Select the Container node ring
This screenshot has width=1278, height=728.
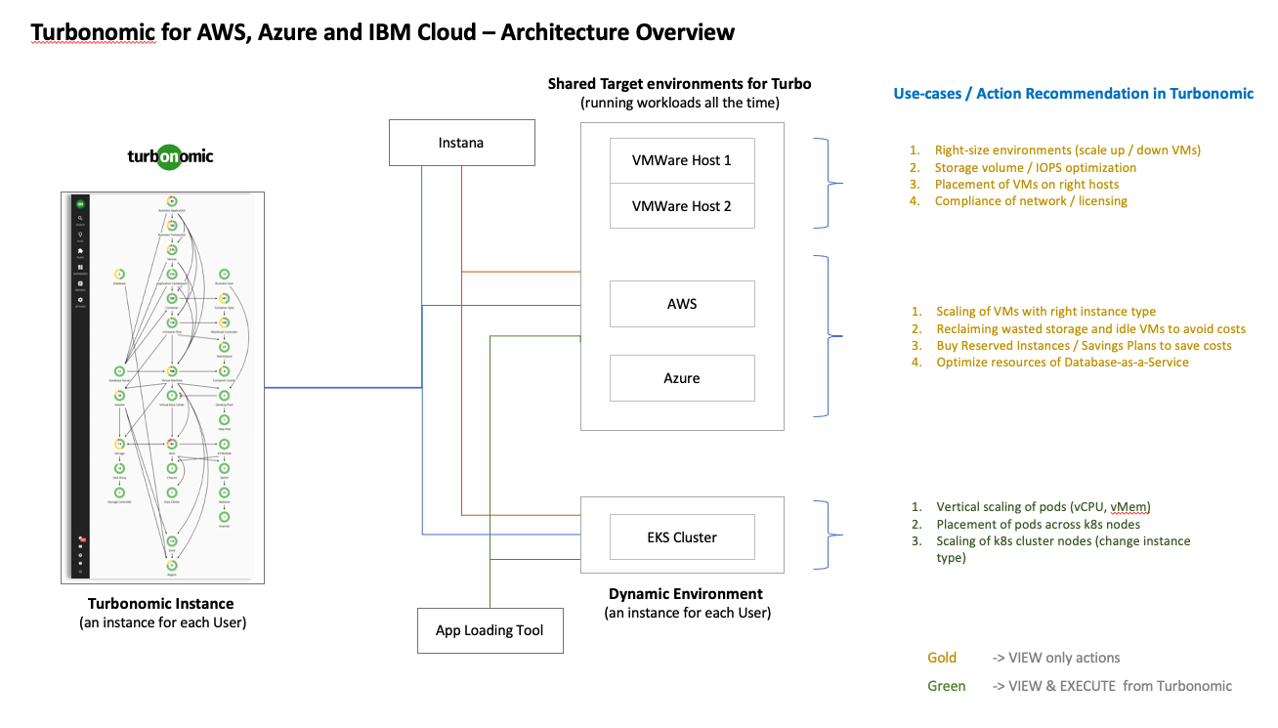coord(172,298)
